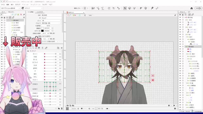Click the home icon in top toolbar

click(x=192, y=8)
